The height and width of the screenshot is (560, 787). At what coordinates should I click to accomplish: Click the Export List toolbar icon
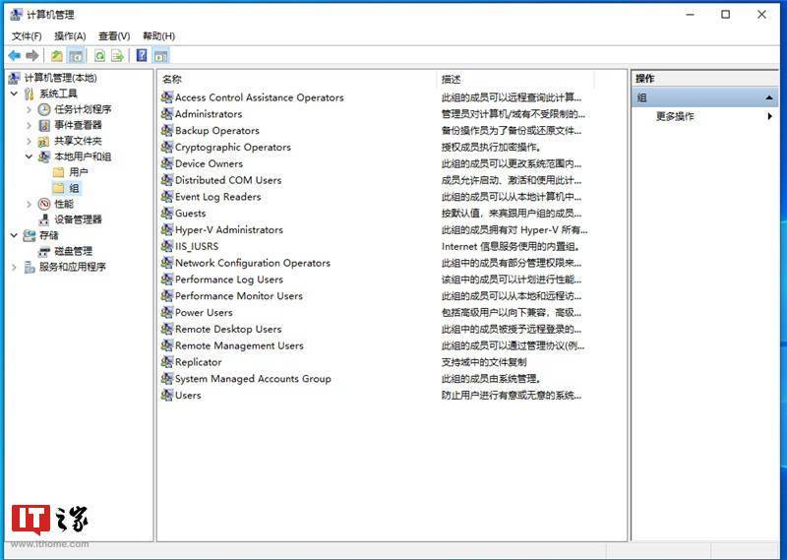[117, 56]
